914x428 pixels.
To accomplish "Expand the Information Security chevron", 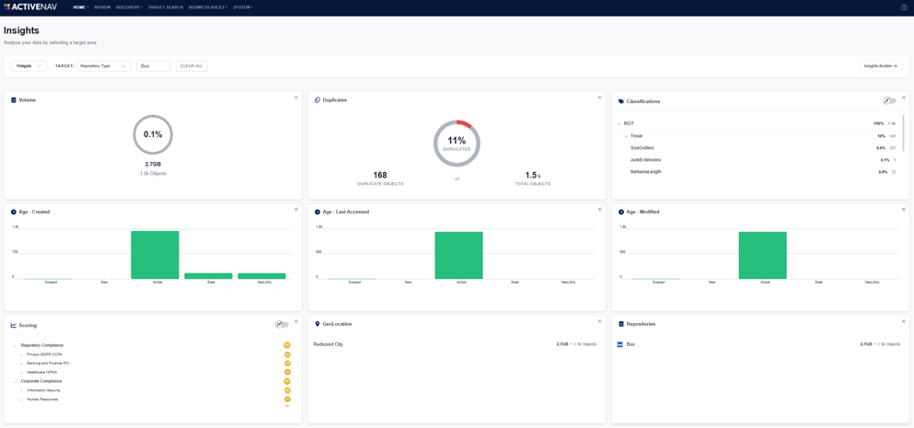I will tap(21, 390).
